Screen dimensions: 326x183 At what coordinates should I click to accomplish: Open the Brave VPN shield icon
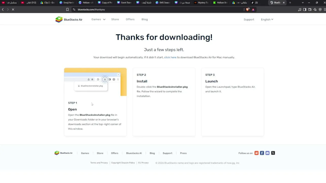[320, 9]
